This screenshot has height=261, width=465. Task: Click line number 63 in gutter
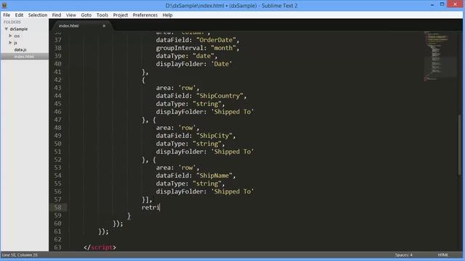coord(58,247)
